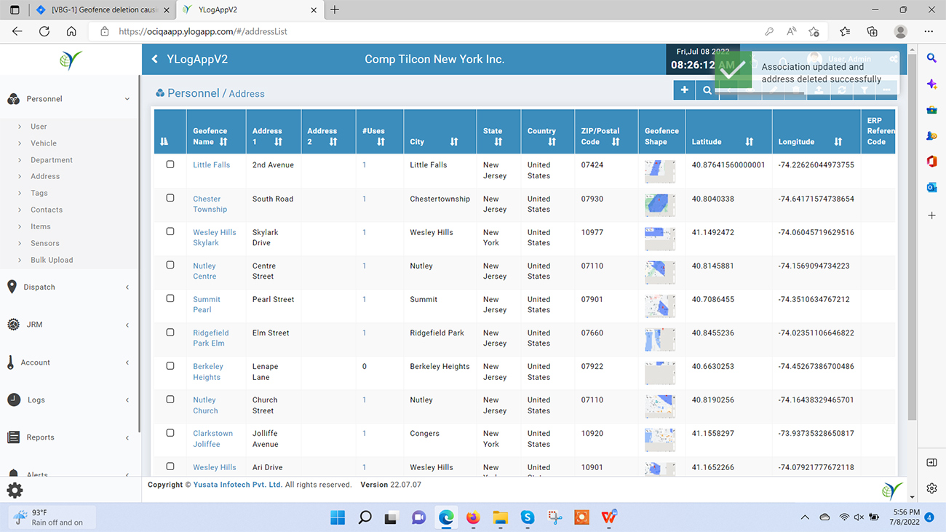Screen dimensions: 946x532
Task: Open the Edge sidebar Outlook icon
Action: (931, 187)
